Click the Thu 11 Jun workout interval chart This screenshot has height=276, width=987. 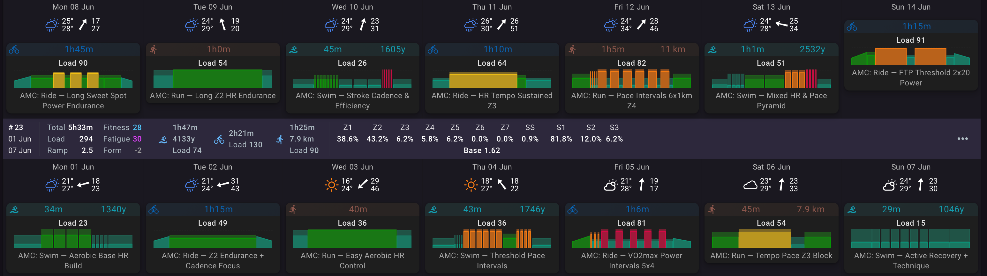click(x=492, y=79)
